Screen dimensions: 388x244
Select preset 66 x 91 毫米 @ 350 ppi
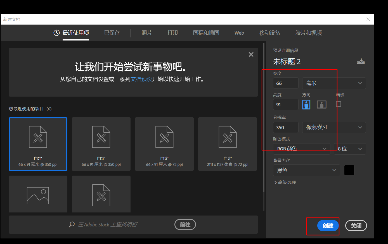point(38,144)
